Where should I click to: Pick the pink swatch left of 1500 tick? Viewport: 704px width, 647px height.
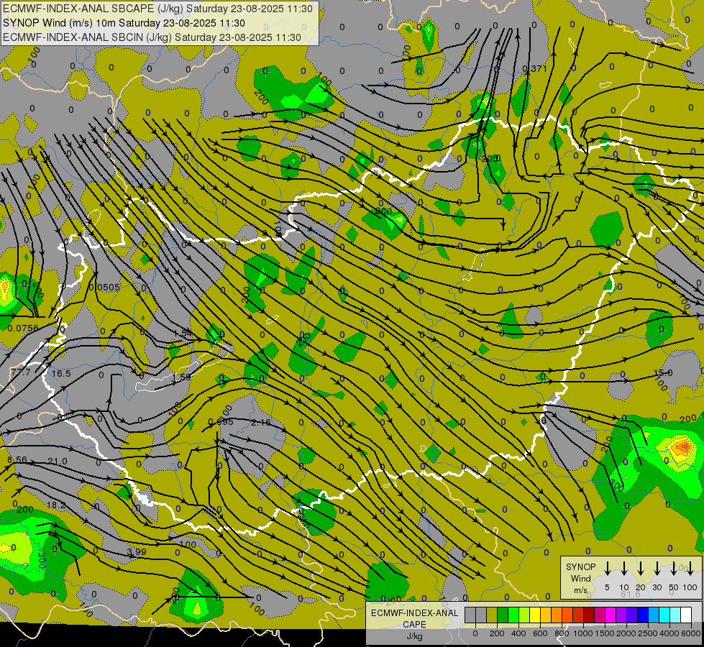pyautogui.click(x=600, y=615)
